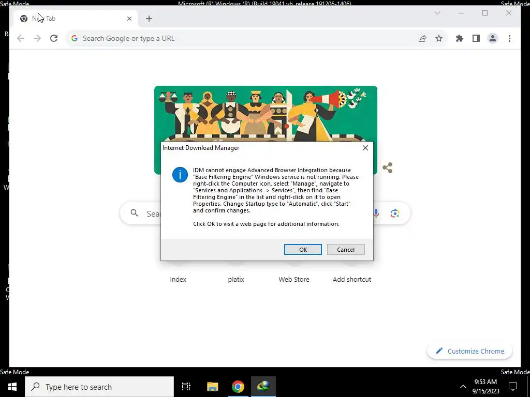Open Task View in the taskbar
The height and width of the screenshot is (397, 530).
(x=186, y=387)
